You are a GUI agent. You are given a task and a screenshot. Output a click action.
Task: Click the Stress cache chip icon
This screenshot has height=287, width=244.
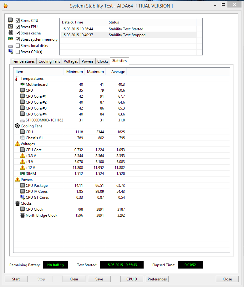coord(11,33)
